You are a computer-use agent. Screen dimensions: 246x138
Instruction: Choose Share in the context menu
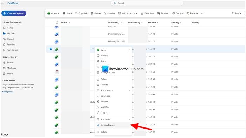coord(114,61)
